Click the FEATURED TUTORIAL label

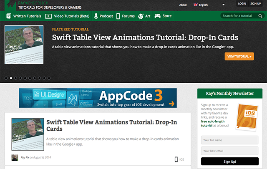click(71, 29)
